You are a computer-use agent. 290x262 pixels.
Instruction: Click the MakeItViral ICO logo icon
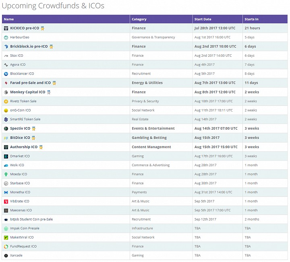[x=6, y=237]
